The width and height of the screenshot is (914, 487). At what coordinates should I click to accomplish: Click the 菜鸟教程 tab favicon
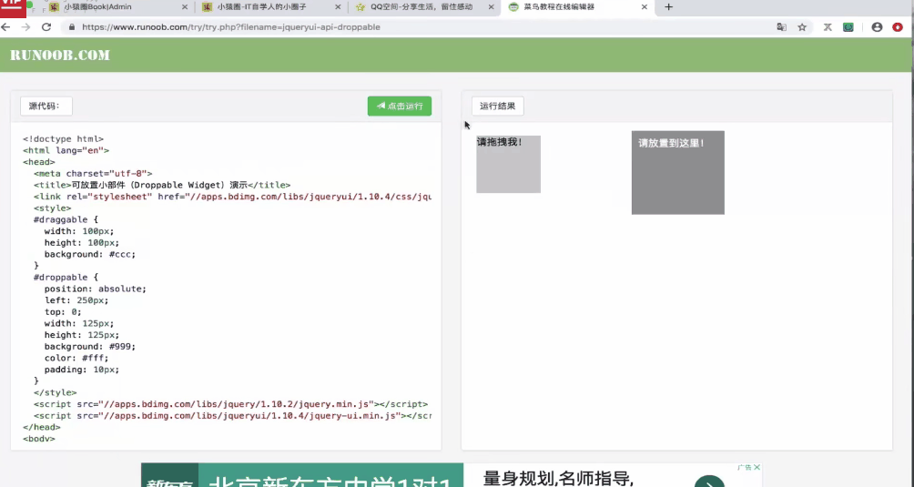pyautogui.click(x=513, y=7)
